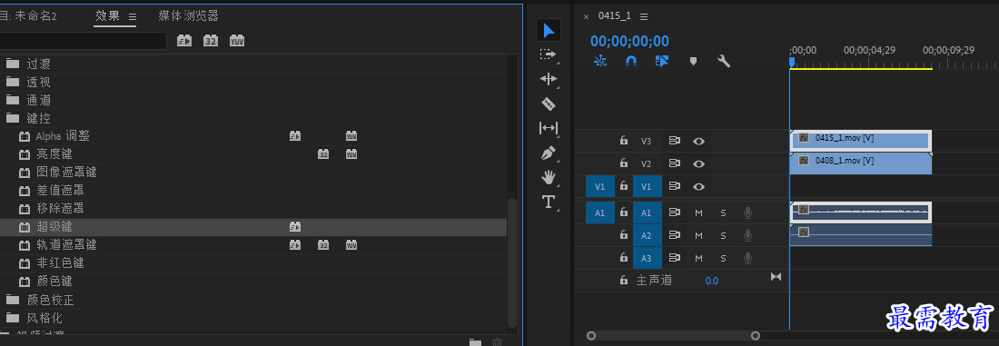Toggle V1 source patching button

coord(600,187)
